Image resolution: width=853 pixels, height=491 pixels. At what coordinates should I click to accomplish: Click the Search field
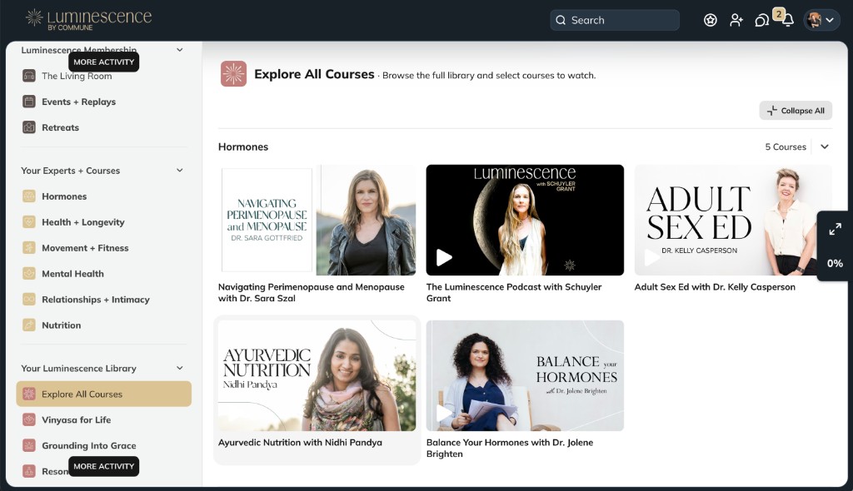pos(615,20)
